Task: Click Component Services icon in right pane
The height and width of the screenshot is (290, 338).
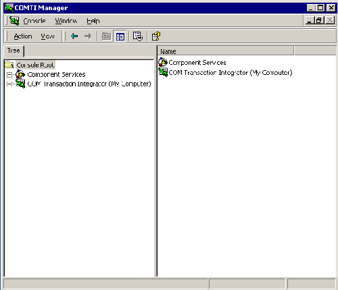Action: pos(163,62)
